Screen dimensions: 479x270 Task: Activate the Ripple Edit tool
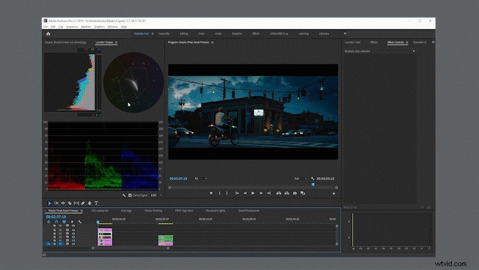(x=63, y=203)
